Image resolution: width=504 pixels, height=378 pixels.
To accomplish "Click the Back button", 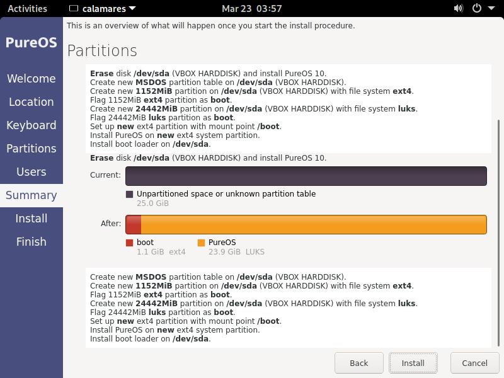I will pyautogui.click(x=359, y=363).
